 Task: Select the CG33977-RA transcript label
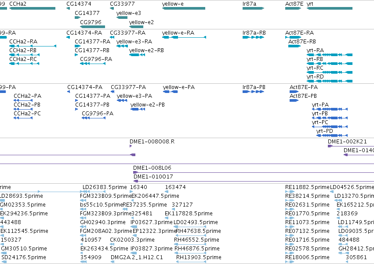pos(127,32)
